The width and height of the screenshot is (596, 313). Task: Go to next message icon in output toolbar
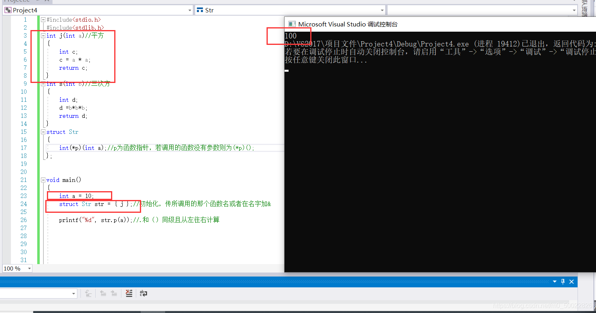tap(114, 293)
